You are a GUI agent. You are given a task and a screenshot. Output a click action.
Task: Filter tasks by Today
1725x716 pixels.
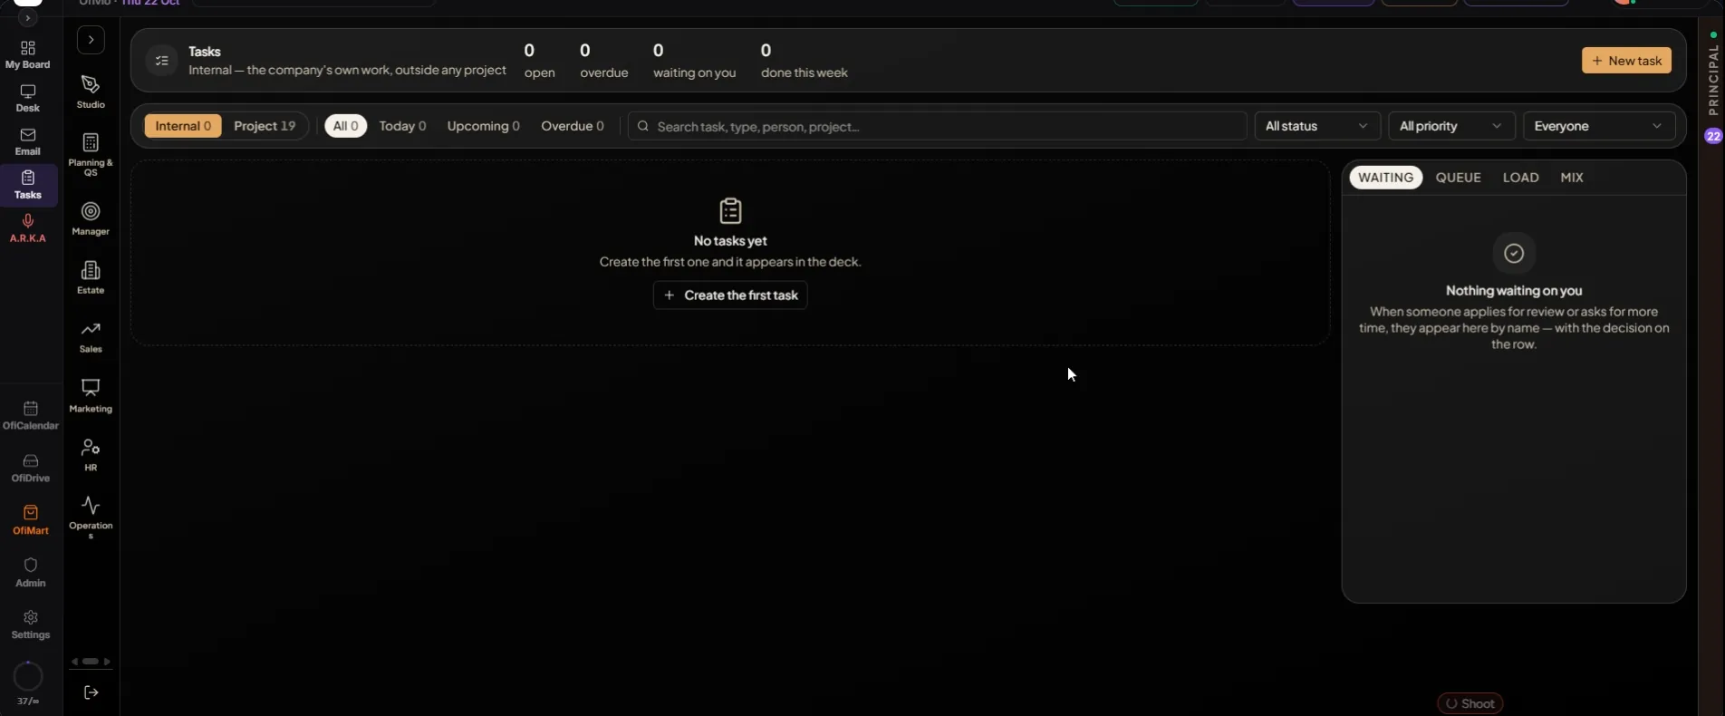[402, 126]
